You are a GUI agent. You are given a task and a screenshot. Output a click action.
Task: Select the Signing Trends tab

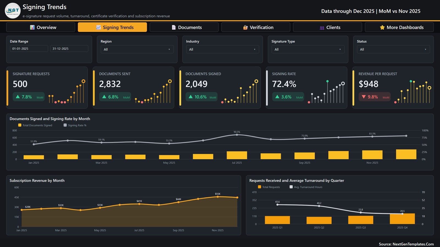pos(112,27)
